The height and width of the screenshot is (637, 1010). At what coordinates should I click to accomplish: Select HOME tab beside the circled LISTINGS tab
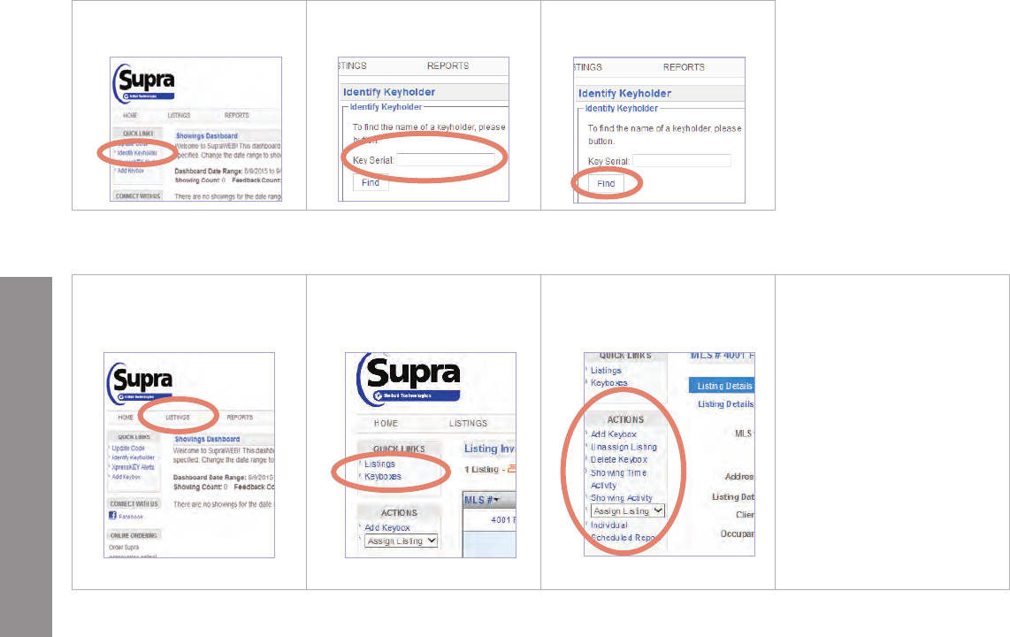point(126,418)
